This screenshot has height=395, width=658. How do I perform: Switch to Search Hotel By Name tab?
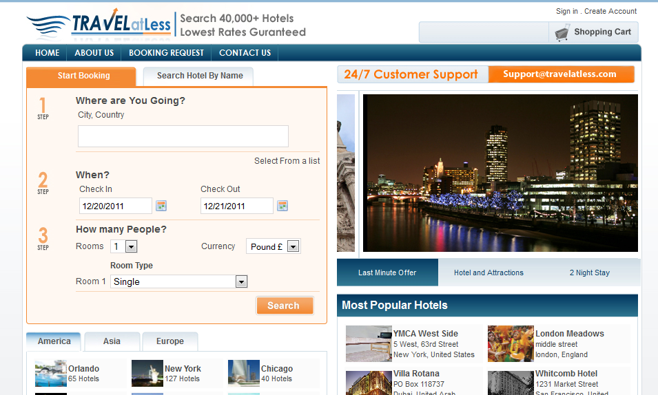pos(199,76)
